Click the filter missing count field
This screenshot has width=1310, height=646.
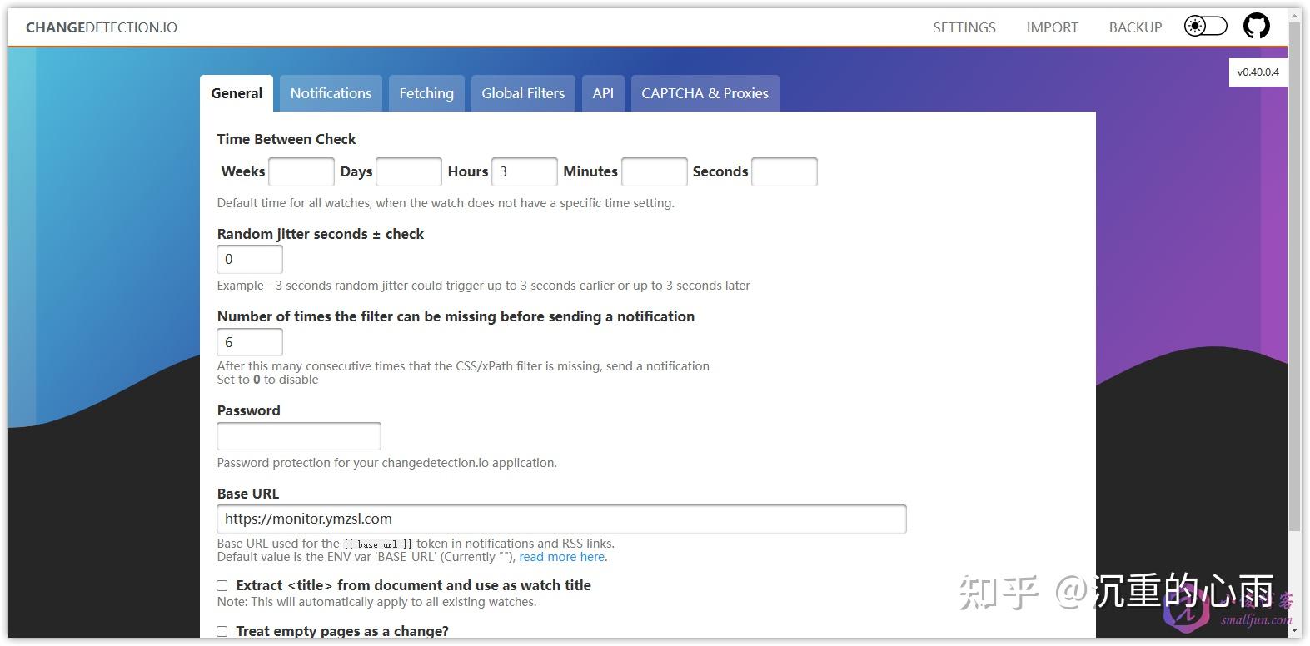[250, 342]
